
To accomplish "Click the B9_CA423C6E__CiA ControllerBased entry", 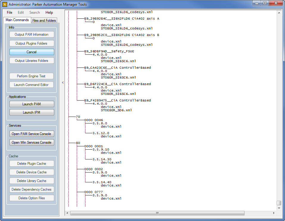I will click(118, 68).
